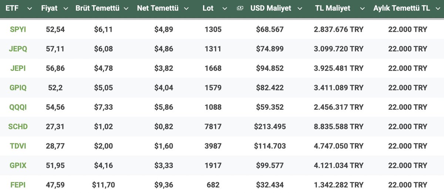Click the JEPQ price 57,11

pos(55,49)
